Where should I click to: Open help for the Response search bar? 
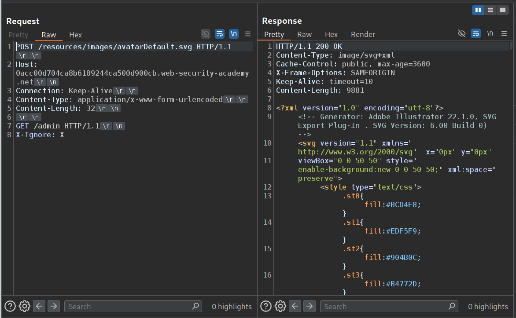tap(266, 306)
